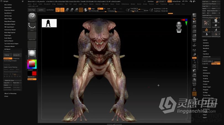Toggle the Zsub mode
Screen dimensions: 224x125
[115, 9]
